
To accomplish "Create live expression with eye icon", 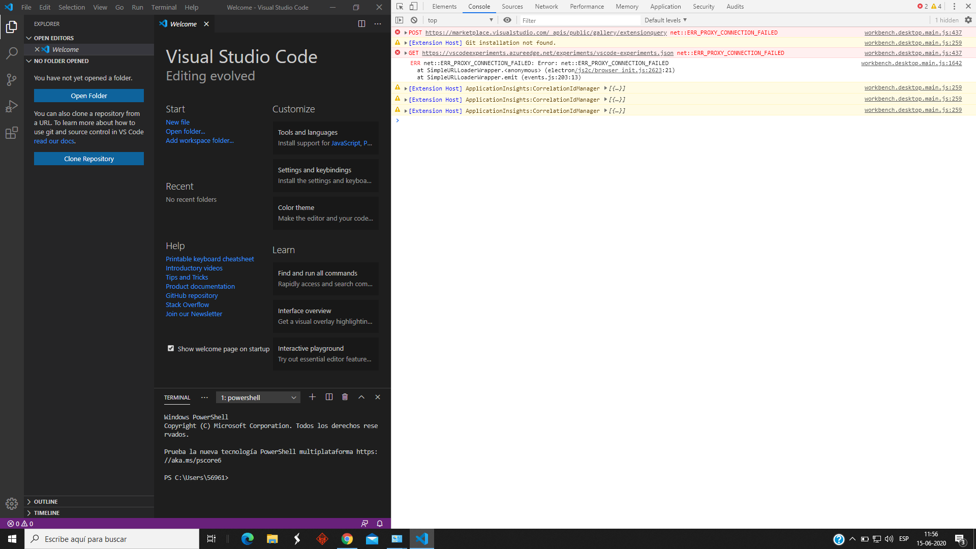I will point(507,20).
